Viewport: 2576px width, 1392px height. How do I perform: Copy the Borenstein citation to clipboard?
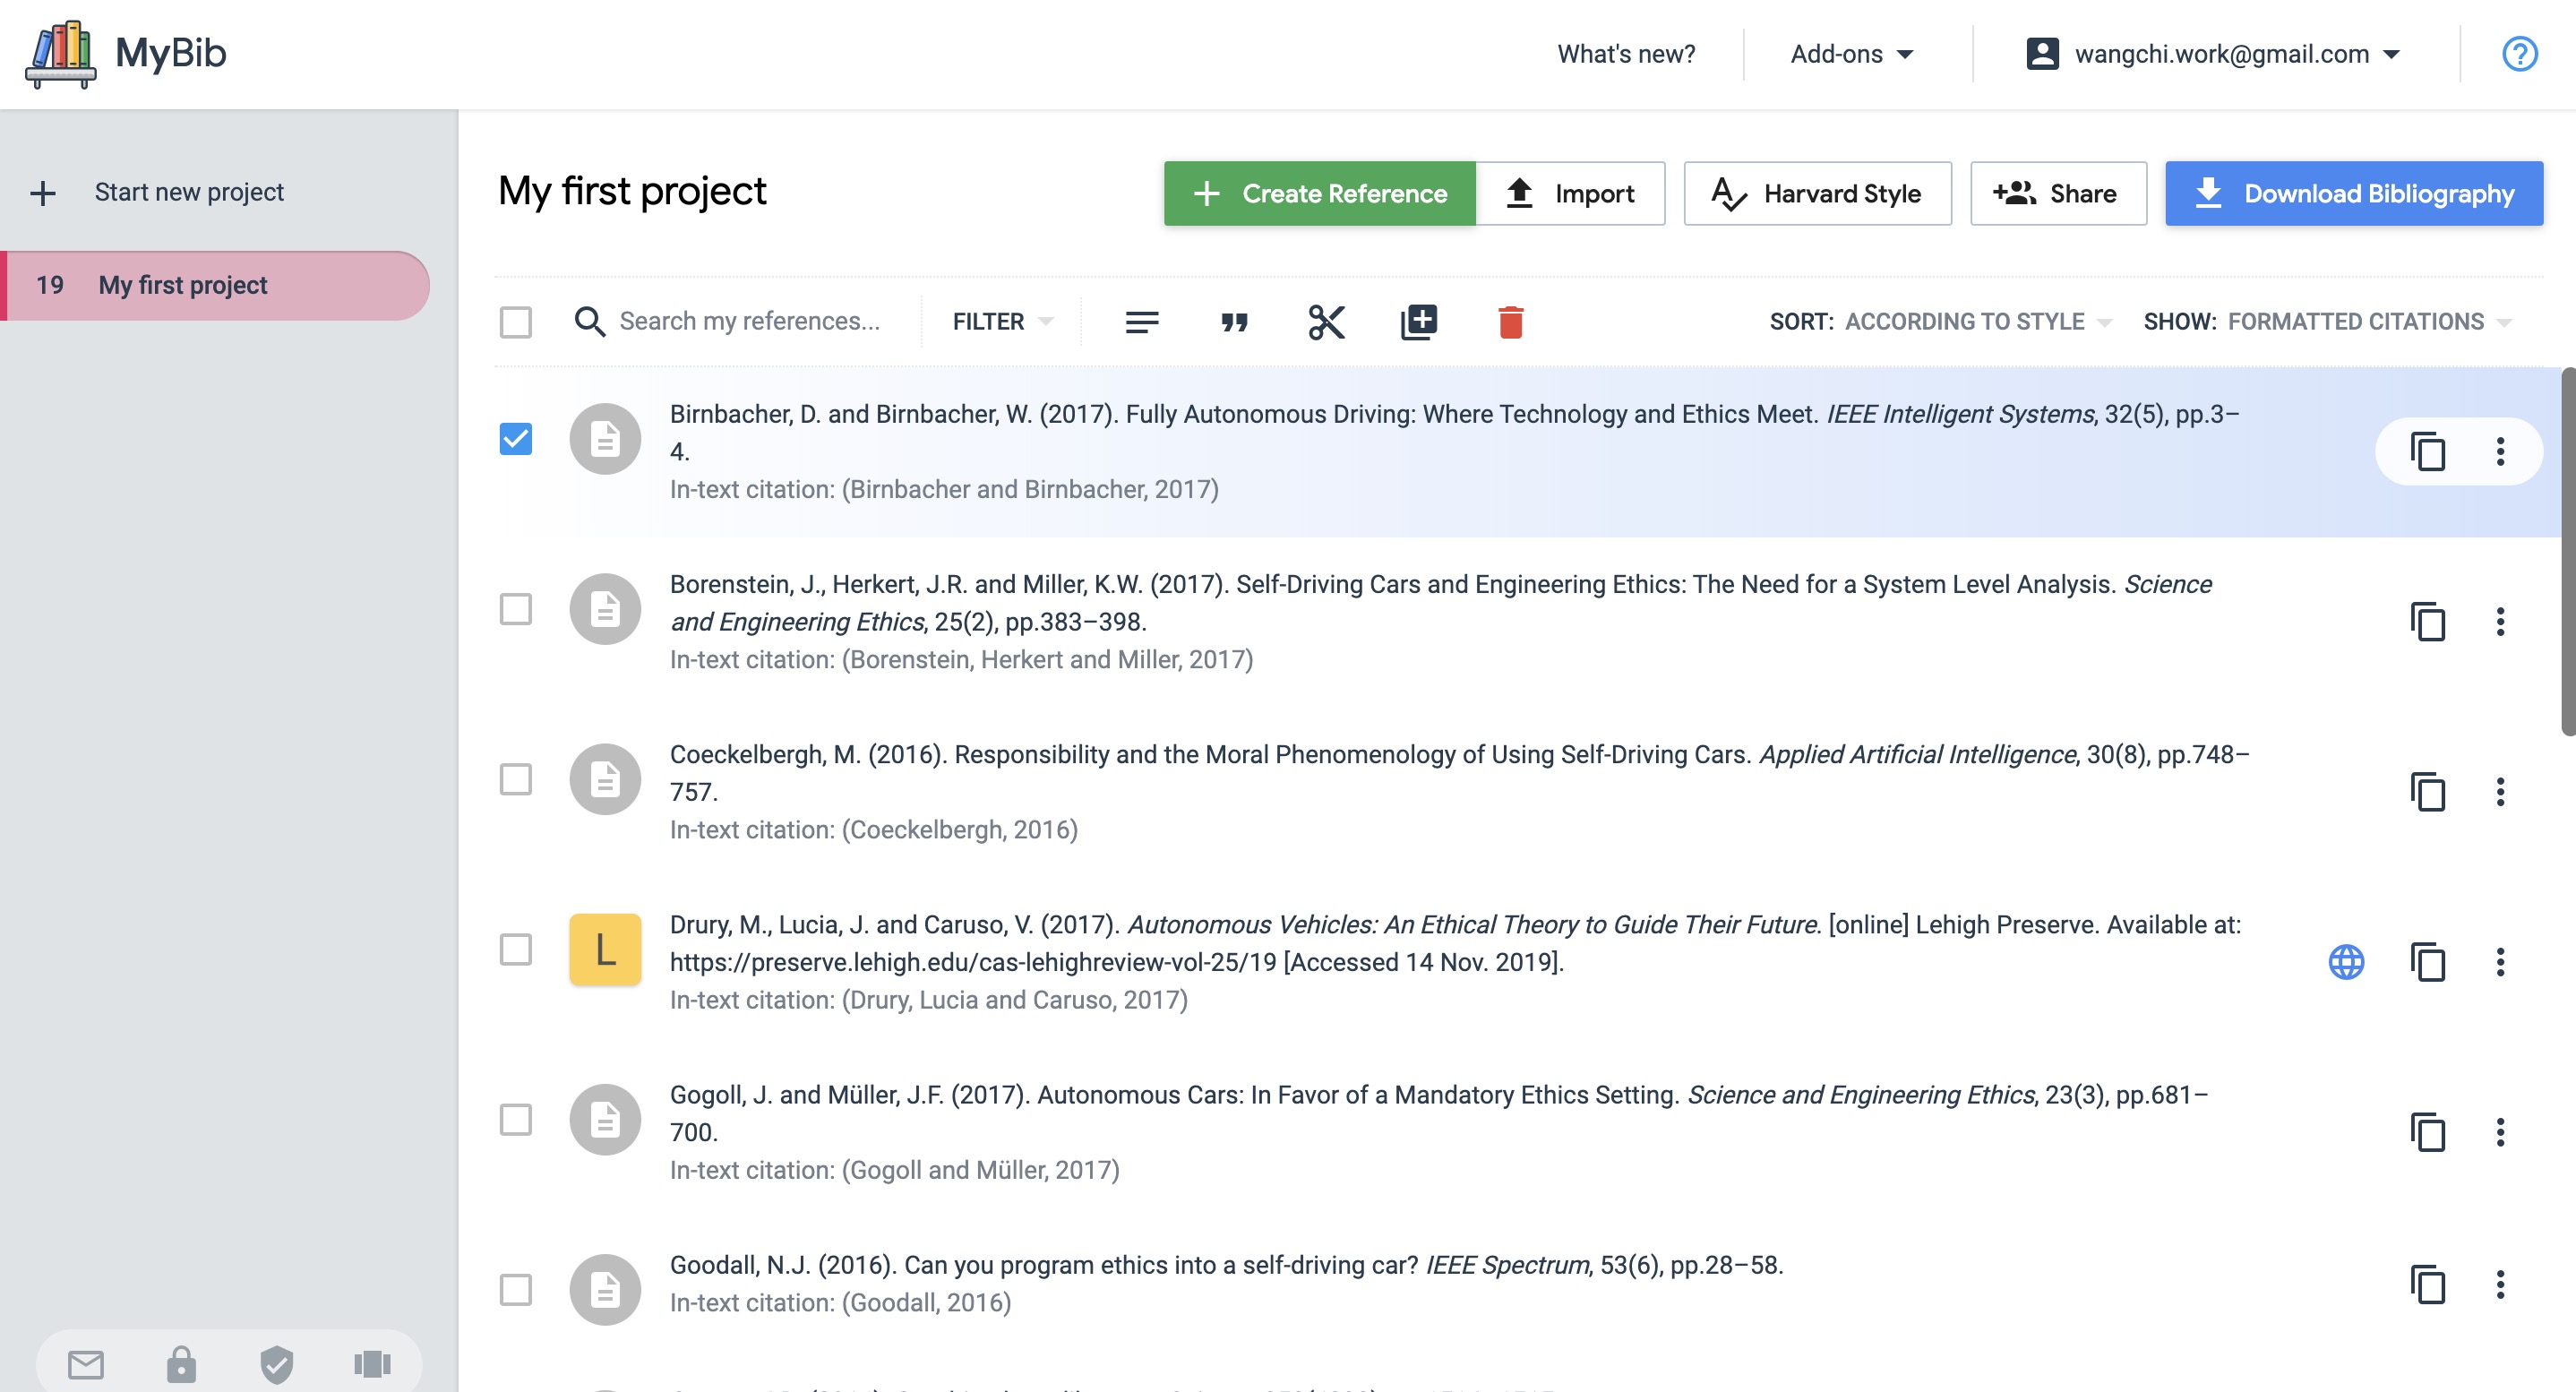2427,622
